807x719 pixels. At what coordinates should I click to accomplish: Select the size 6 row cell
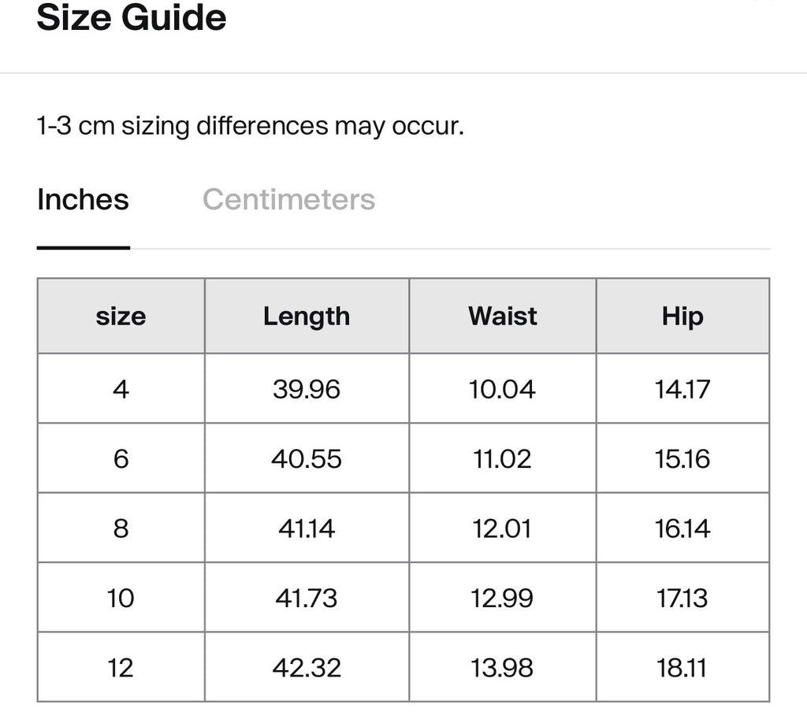121,458
